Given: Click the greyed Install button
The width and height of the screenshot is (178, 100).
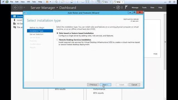Looking at the screenshot, I should pyautogui.click(x=122, y=85).
